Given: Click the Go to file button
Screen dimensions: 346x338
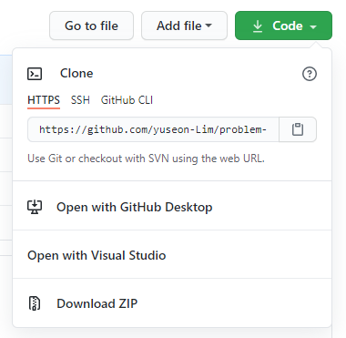Looking at the screenshot, I should [91, 26].
